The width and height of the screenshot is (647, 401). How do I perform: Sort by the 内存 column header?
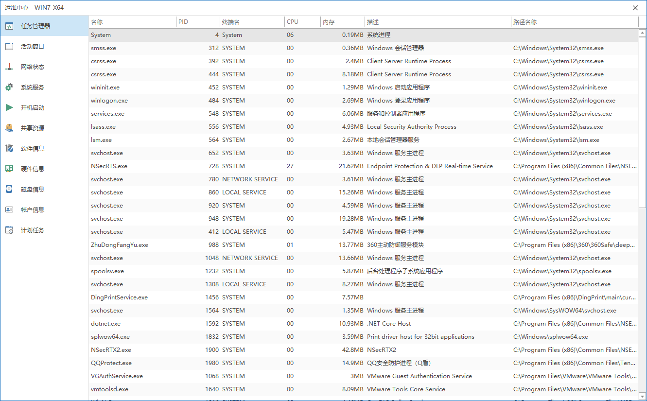pyautogui.click(x=343, y=22)
